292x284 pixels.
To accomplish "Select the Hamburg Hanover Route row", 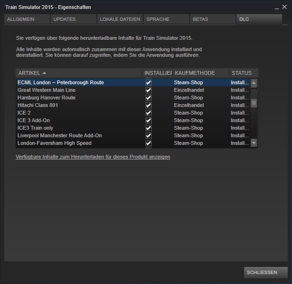I will pos(133,98).
